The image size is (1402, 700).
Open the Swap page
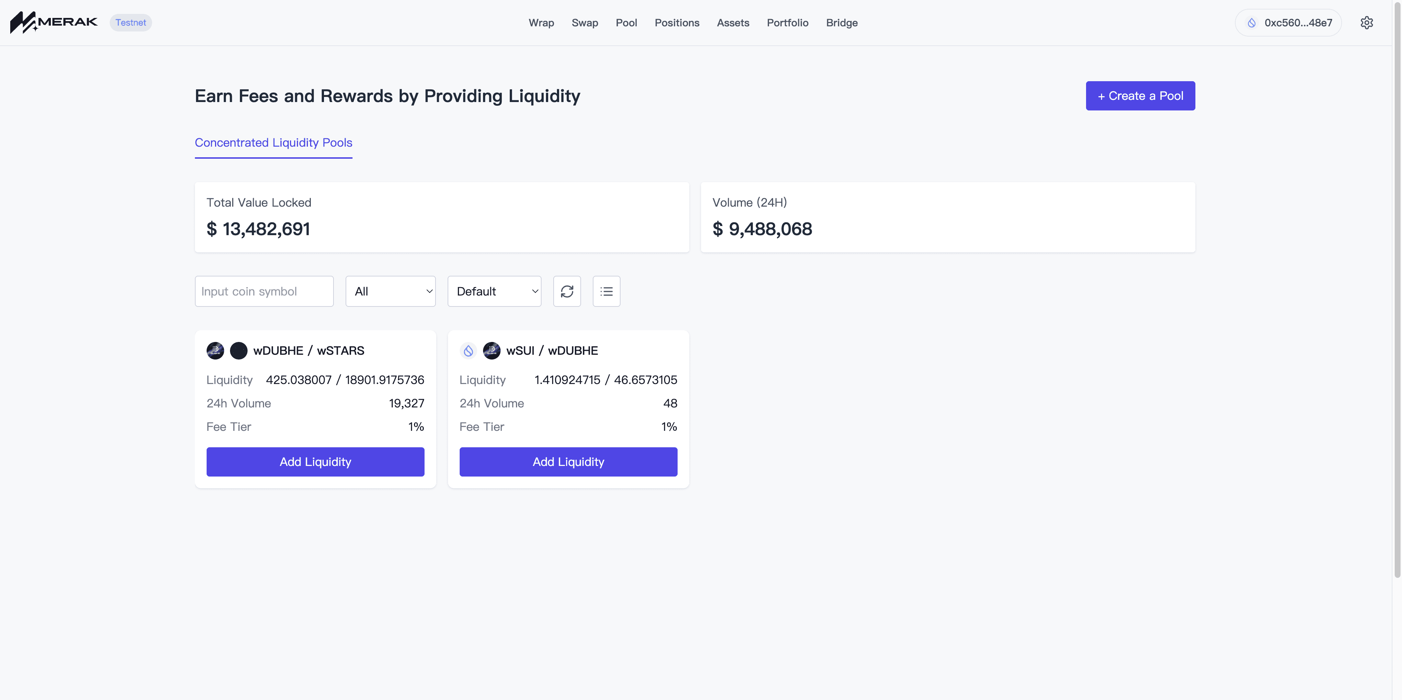tap(584, 23)
